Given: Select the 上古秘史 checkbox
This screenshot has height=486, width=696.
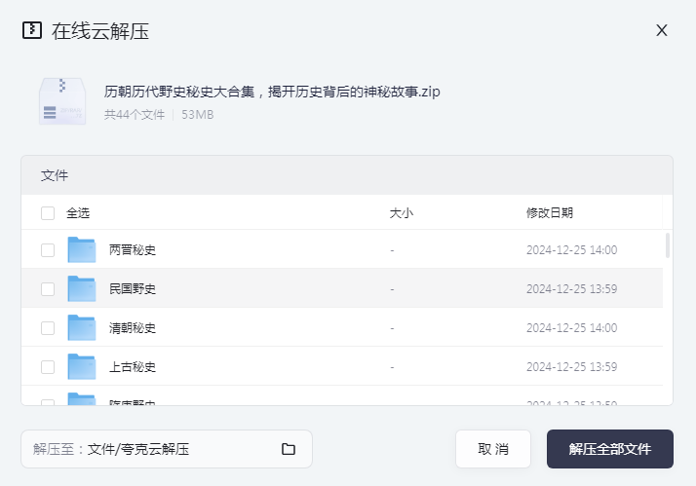Looking at the screenshot, I should tap(48, 367).
